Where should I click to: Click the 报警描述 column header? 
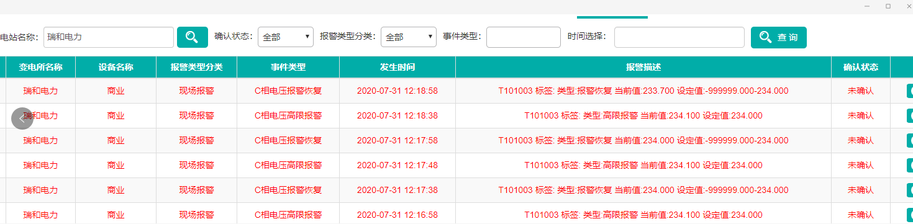[x=643, y=67]
